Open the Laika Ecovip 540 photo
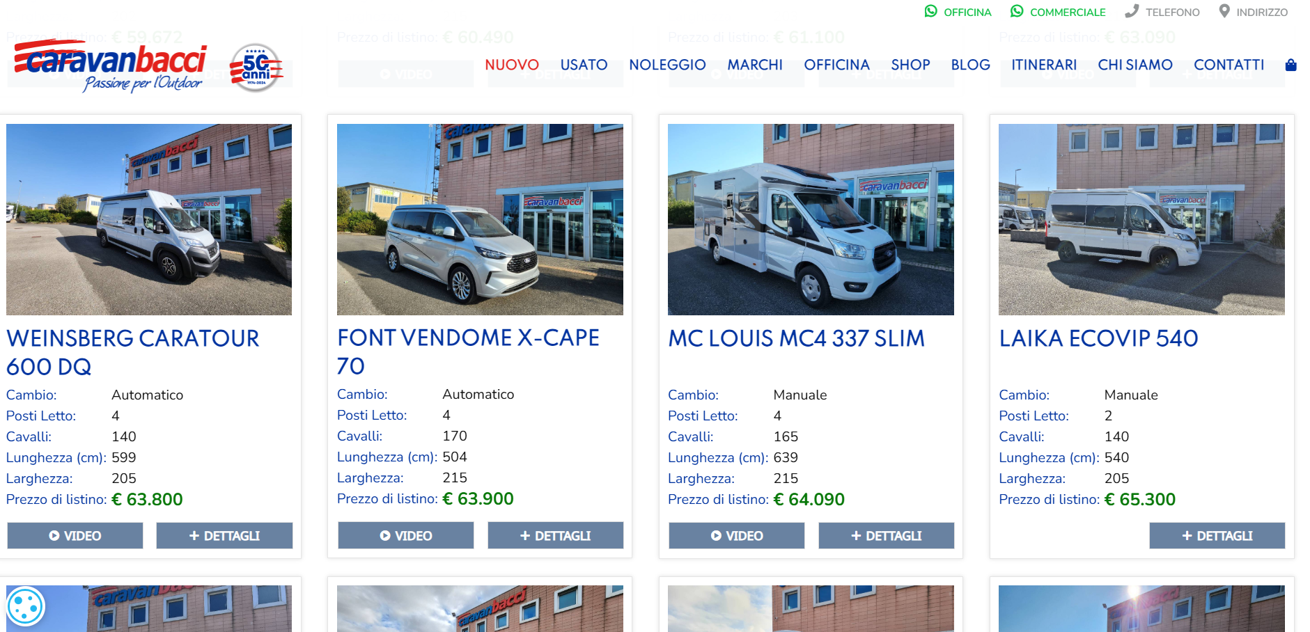Screen dimensions: 1310x632 pyautogui.click(x=1141, y=219)
